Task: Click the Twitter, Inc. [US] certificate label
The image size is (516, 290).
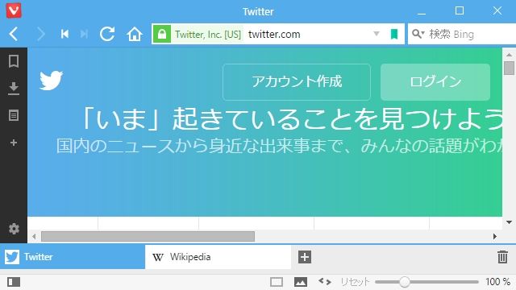Action: click(x=208, y=34)
